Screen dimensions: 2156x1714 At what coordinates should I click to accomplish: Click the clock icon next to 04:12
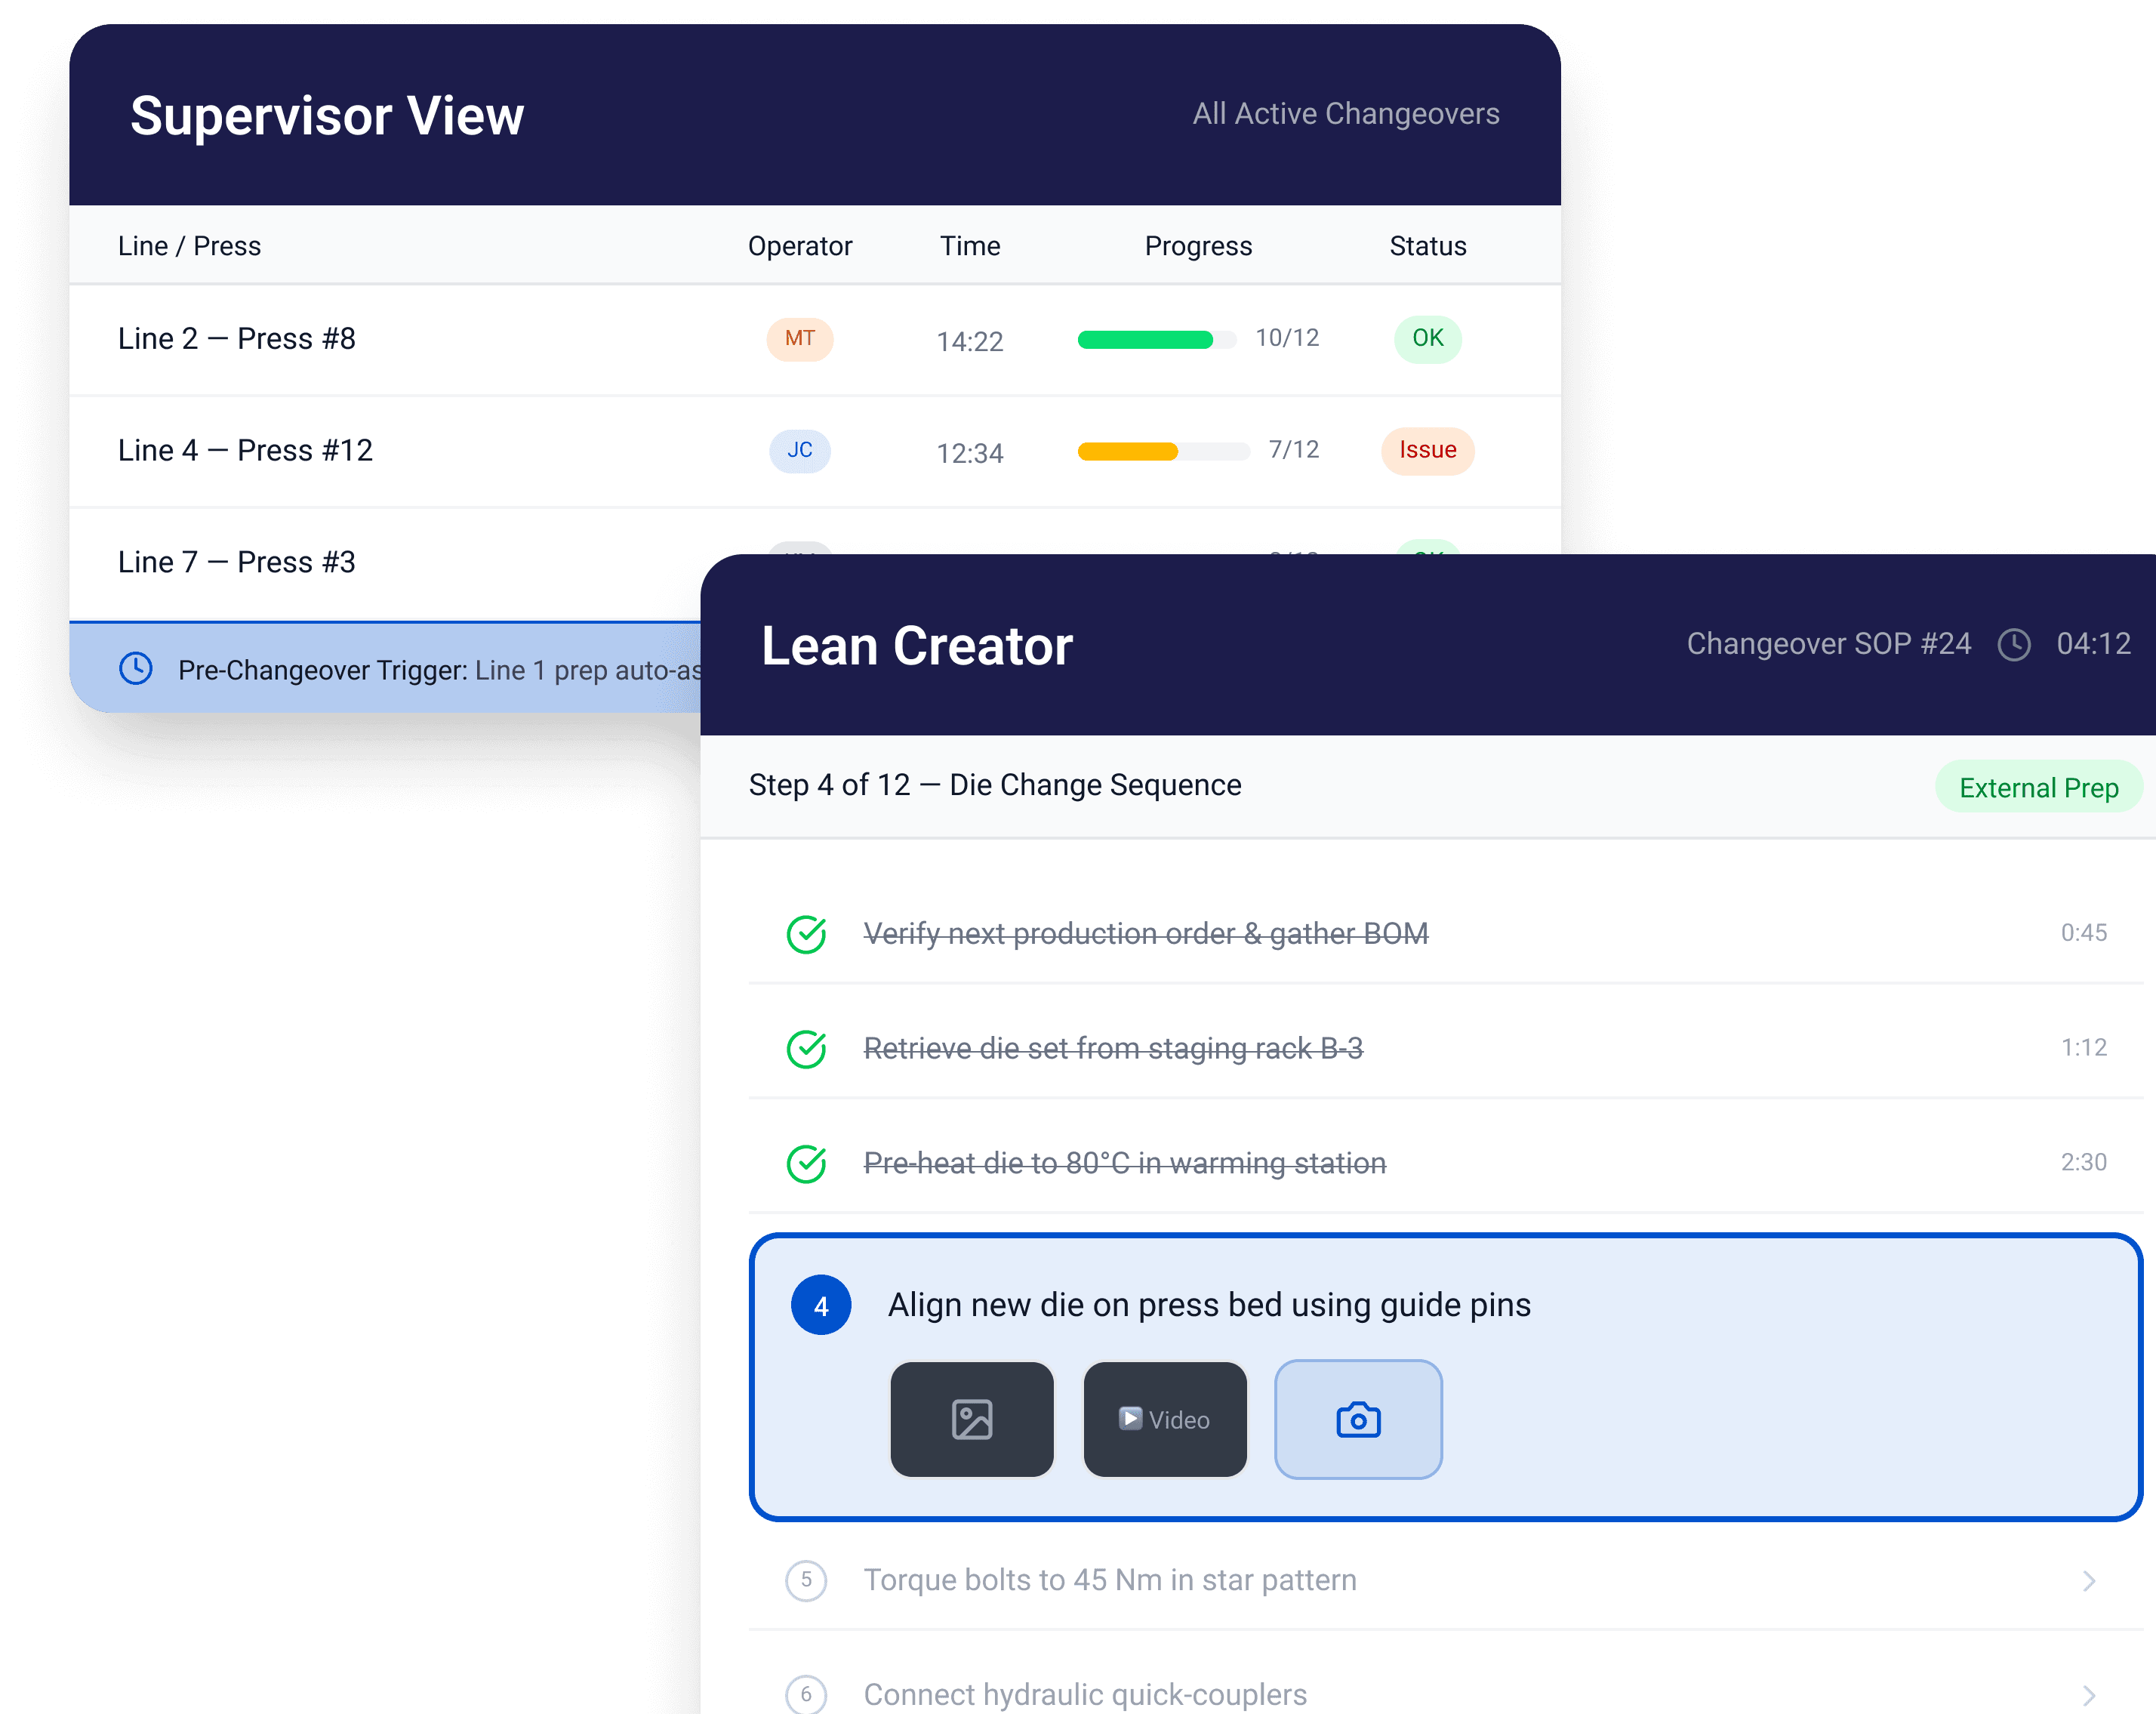click(2013, 644)
